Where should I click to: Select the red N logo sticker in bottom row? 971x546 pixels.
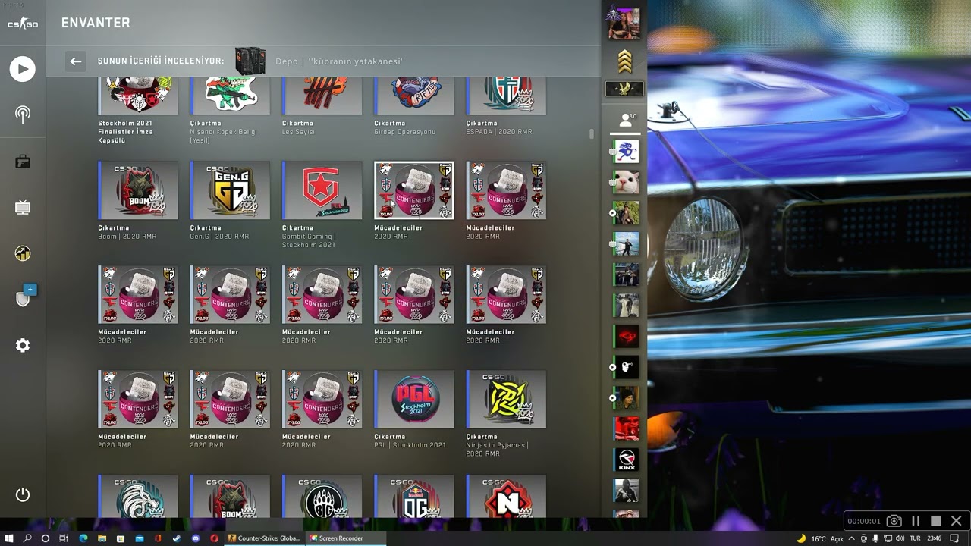coord(506,496)
